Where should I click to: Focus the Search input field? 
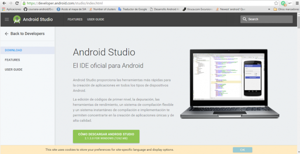266,19
